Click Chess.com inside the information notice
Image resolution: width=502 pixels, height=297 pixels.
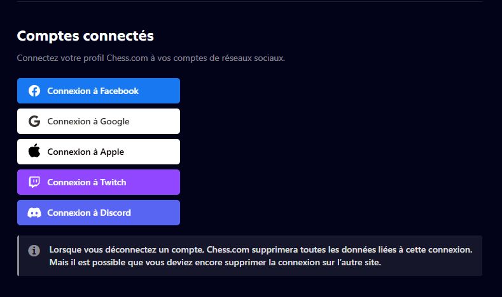pos(228,250)
